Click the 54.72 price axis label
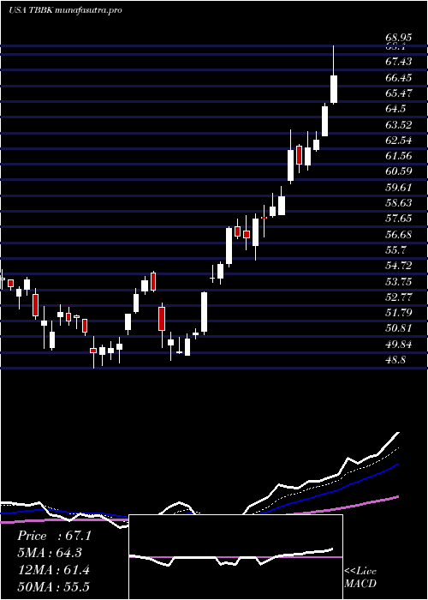Screen dimensions: 428x600 (399, 266)
